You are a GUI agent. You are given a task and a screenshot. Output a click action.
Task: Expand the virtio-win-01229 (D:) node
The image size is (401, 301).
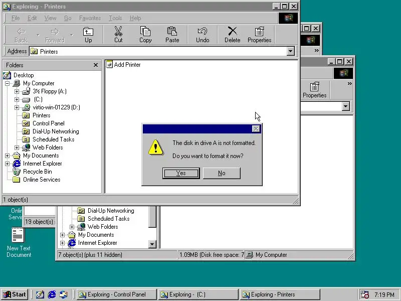[17, 107]
